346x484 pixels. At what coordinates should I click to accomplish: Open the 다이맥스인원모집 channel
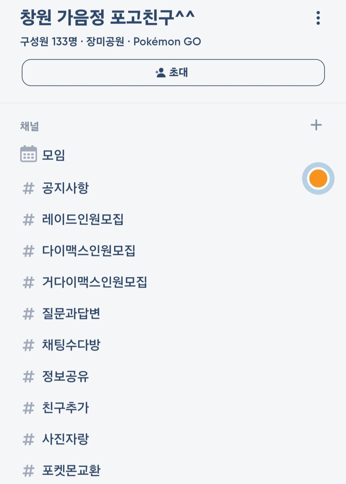click(x=89, y=251)
